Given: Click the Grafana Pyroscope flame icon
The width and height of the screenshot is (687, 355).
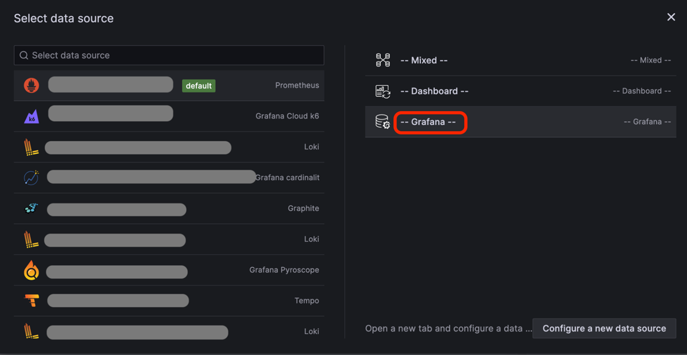Looking at the screenshot, I should click(x=31, y=270).
